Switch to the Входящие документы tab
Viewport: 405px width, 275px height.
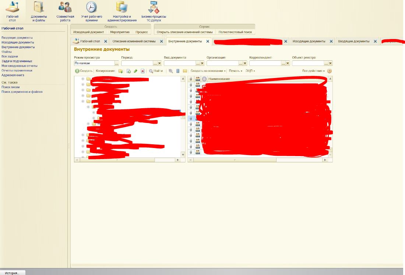pyautogui.click(x=353, y=41)
